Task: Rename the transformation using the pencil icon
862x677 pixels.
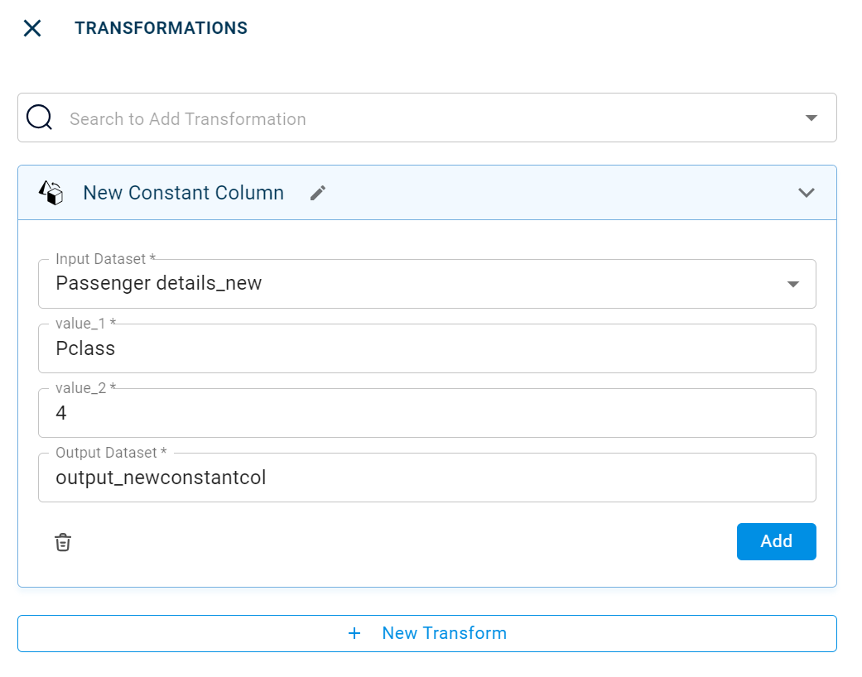Action: click(x=318, y=193)
